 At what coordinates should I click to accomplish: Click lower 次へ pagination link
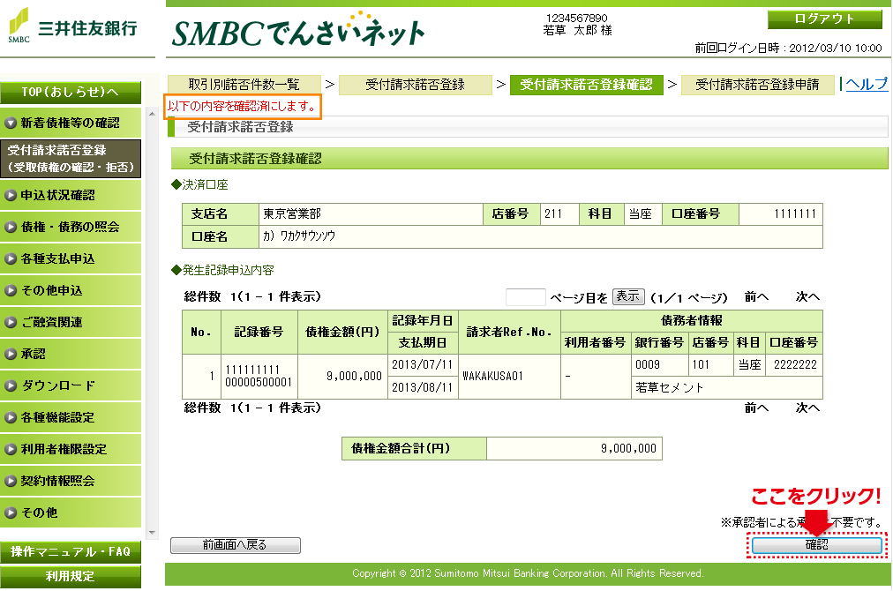click(807, 408)
